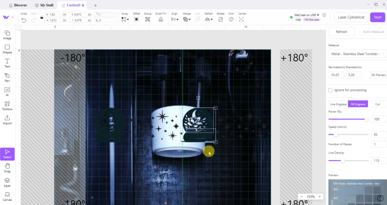Screen dimensions: 387x205
Task: Toggle the aspect ratio lock icon
Action: 41,17
